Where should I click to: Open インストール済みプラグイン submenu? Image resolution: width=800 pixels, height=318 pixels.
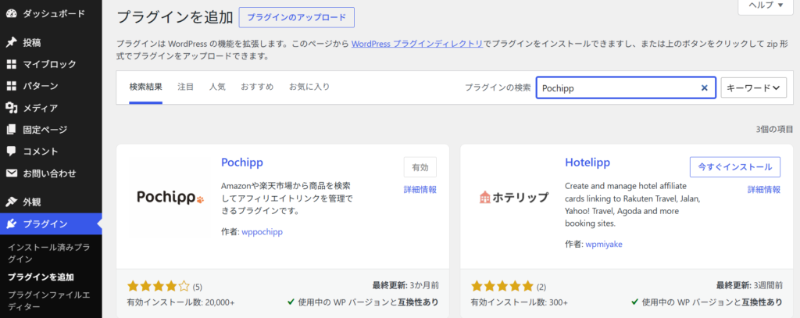click(x=48, y=253)
